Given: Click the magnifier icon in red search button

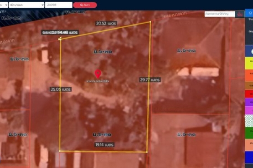Looking at the screenshot, I should click(x=82, y=5).
